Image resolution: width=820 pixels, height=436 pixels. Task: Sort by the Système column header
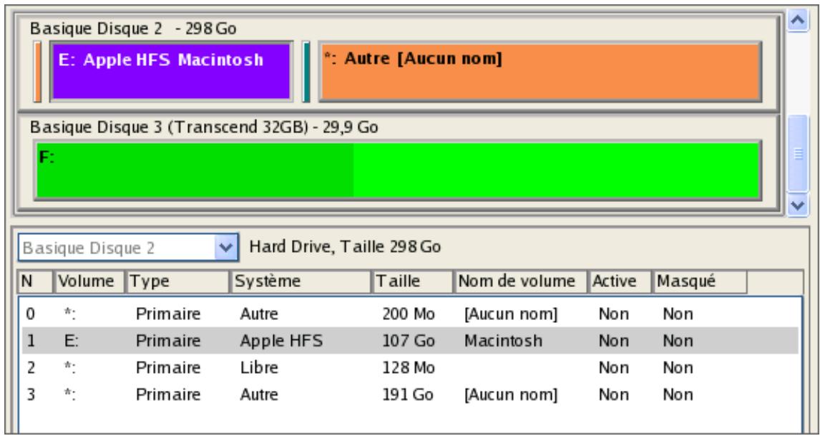pos(301,281)
